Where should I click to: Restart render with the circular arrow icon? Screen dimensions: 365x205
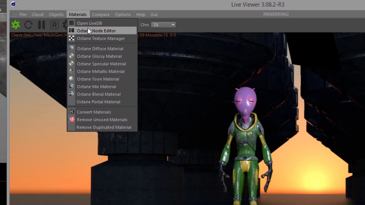tap(29, 25)
